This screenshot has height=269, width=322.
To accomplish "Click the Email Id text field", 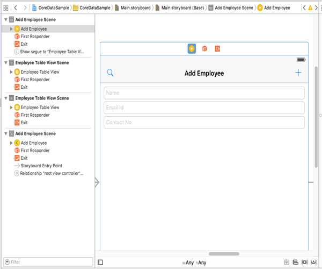I will 204,108.
